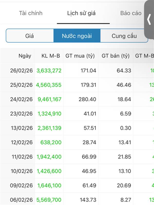The width and height of the screenshot is (154, 205).
Task: Select the Giá segment
Action: point(30,36)
